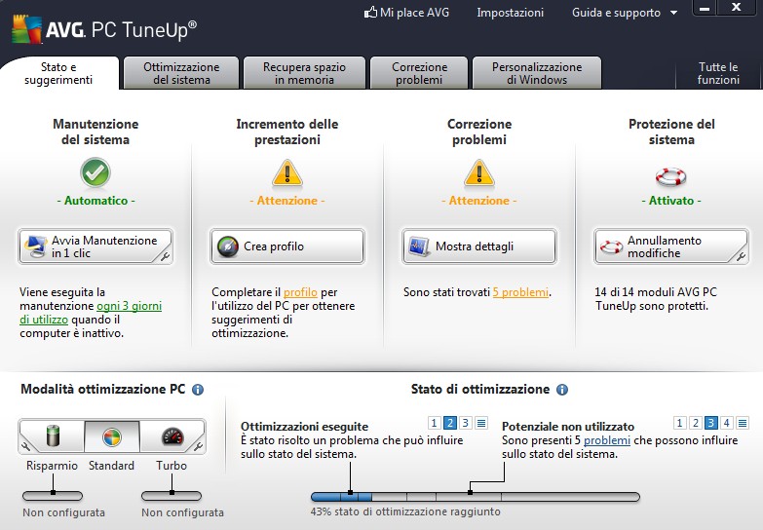Open problemi link under Potenziale non utilizzato

pyautogui.click(x=607, y=440)
